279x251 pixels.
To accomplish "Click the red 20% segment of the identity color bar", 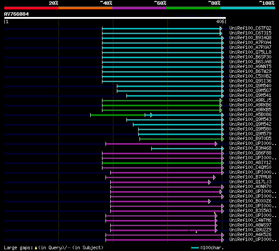I will point(31,8).
